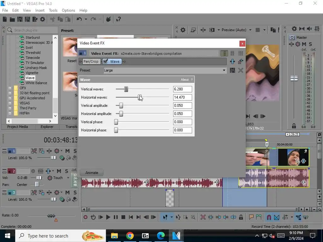Click the Delete red X icon in edit toolbar
The height and width of the screenshot is (242, 323).
tap(203, 217)
